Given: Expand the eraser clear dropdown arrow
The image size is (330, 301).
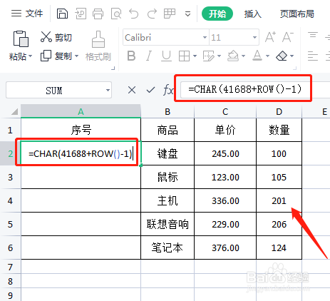Looking at the screenshot, I should tap(292, 56).
